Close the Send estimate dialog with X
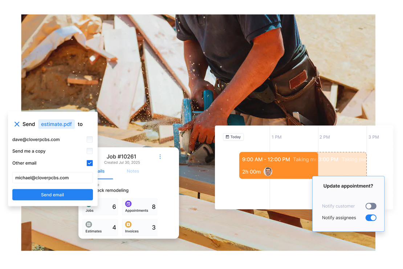 pos(17,124)
